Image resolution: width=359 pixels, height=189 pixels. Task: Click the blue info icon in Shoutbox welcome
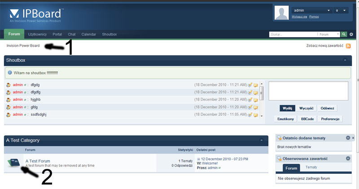pos(10,73)
